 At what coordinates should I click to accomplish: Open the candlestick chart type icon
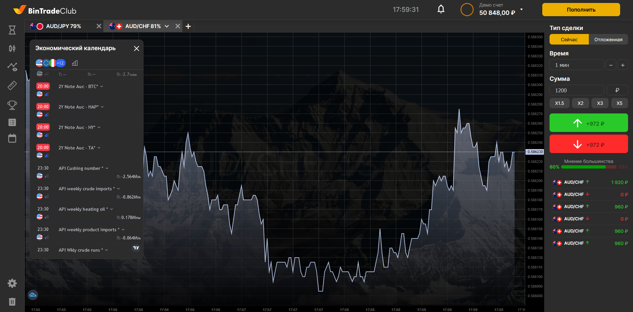(12, 48)
